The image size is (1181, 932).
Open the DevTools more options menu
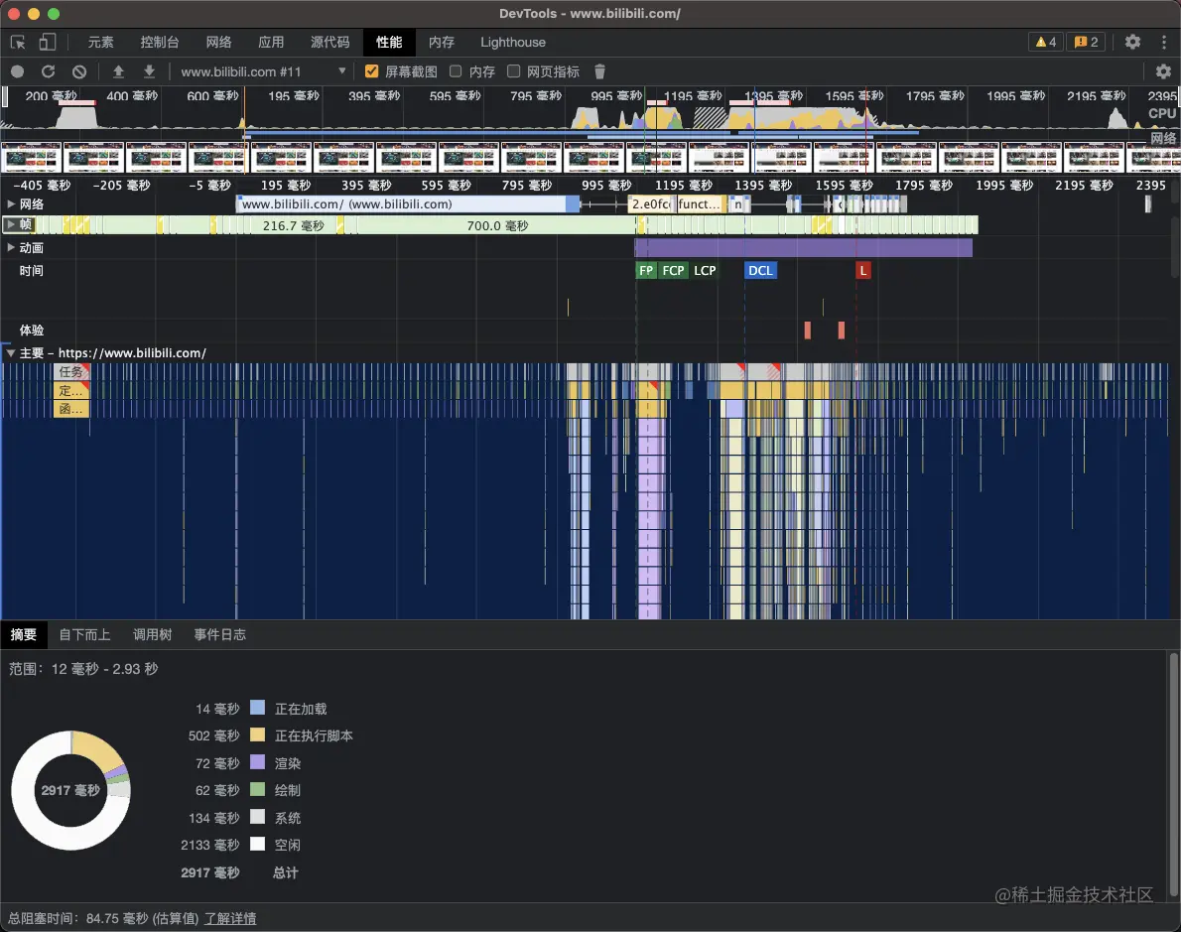(x=1164, y=43)
